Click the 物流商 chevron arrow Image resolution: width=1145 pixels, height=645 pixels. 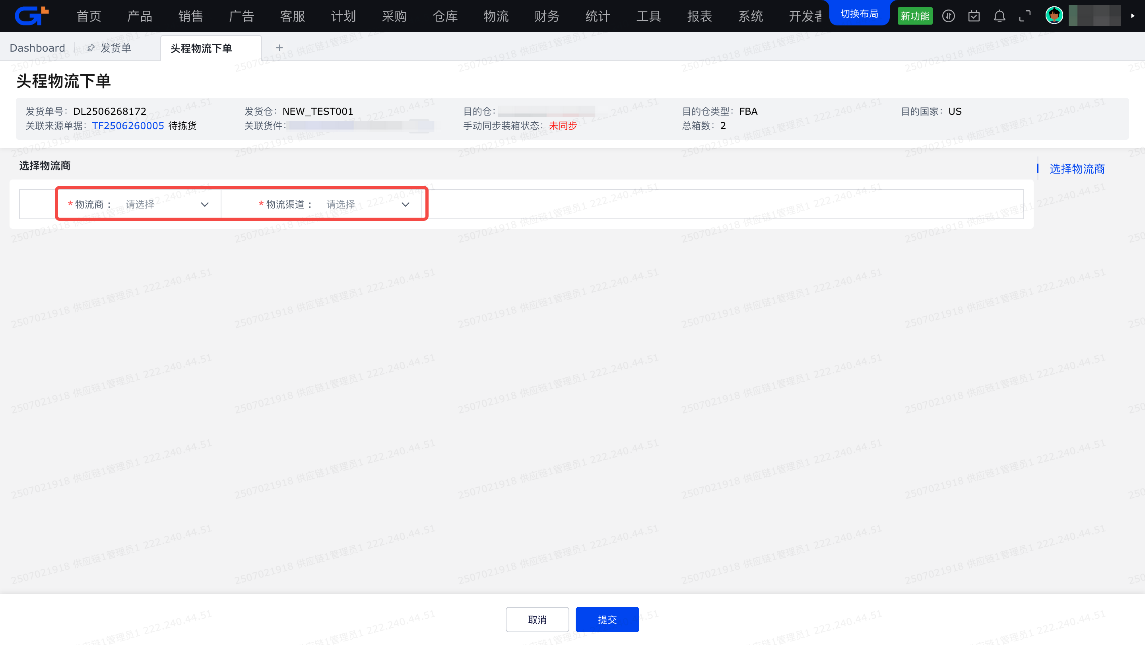click(x=204, y=204)
